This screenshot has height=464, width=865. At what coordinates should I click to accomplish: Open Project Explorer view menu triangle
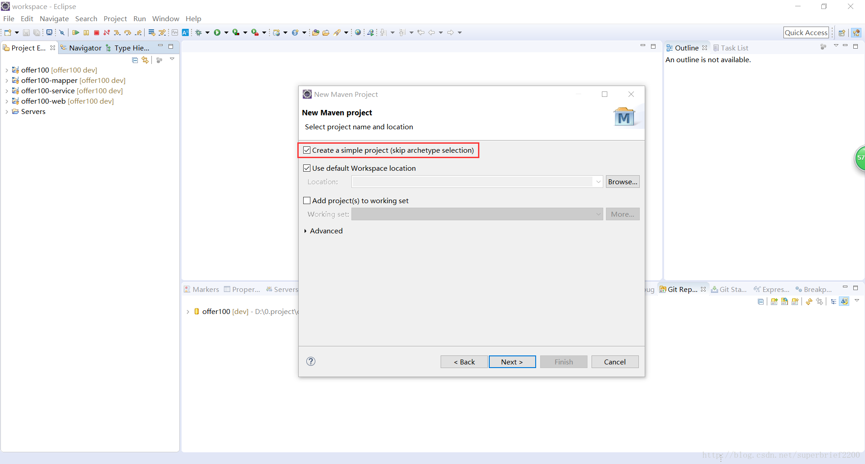click(172, 59)
